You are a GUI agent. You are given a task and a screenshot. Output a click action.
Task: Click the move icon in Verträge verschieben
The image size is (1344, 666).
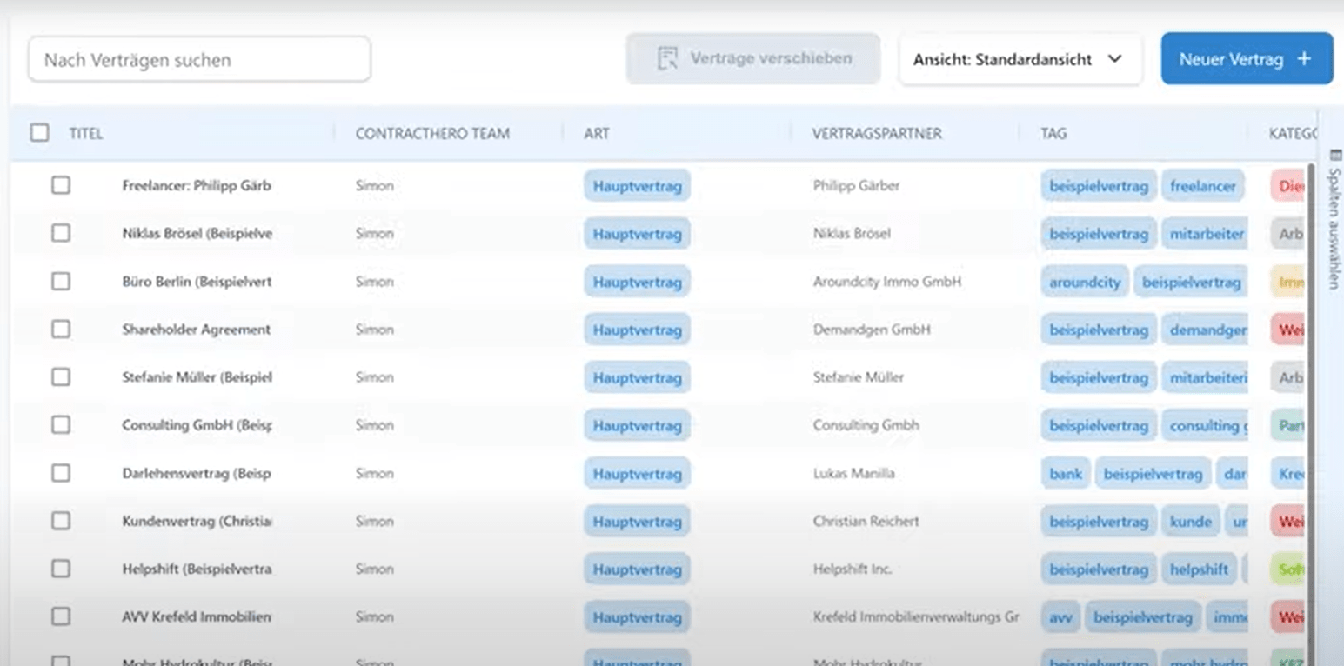coord(667,59)
